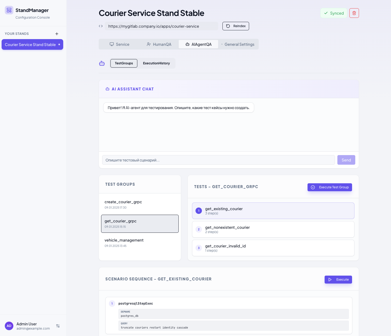This screenshot has width=391, height=336.
Task: Click the AD user avatar
Action: [x=9, y=326]
